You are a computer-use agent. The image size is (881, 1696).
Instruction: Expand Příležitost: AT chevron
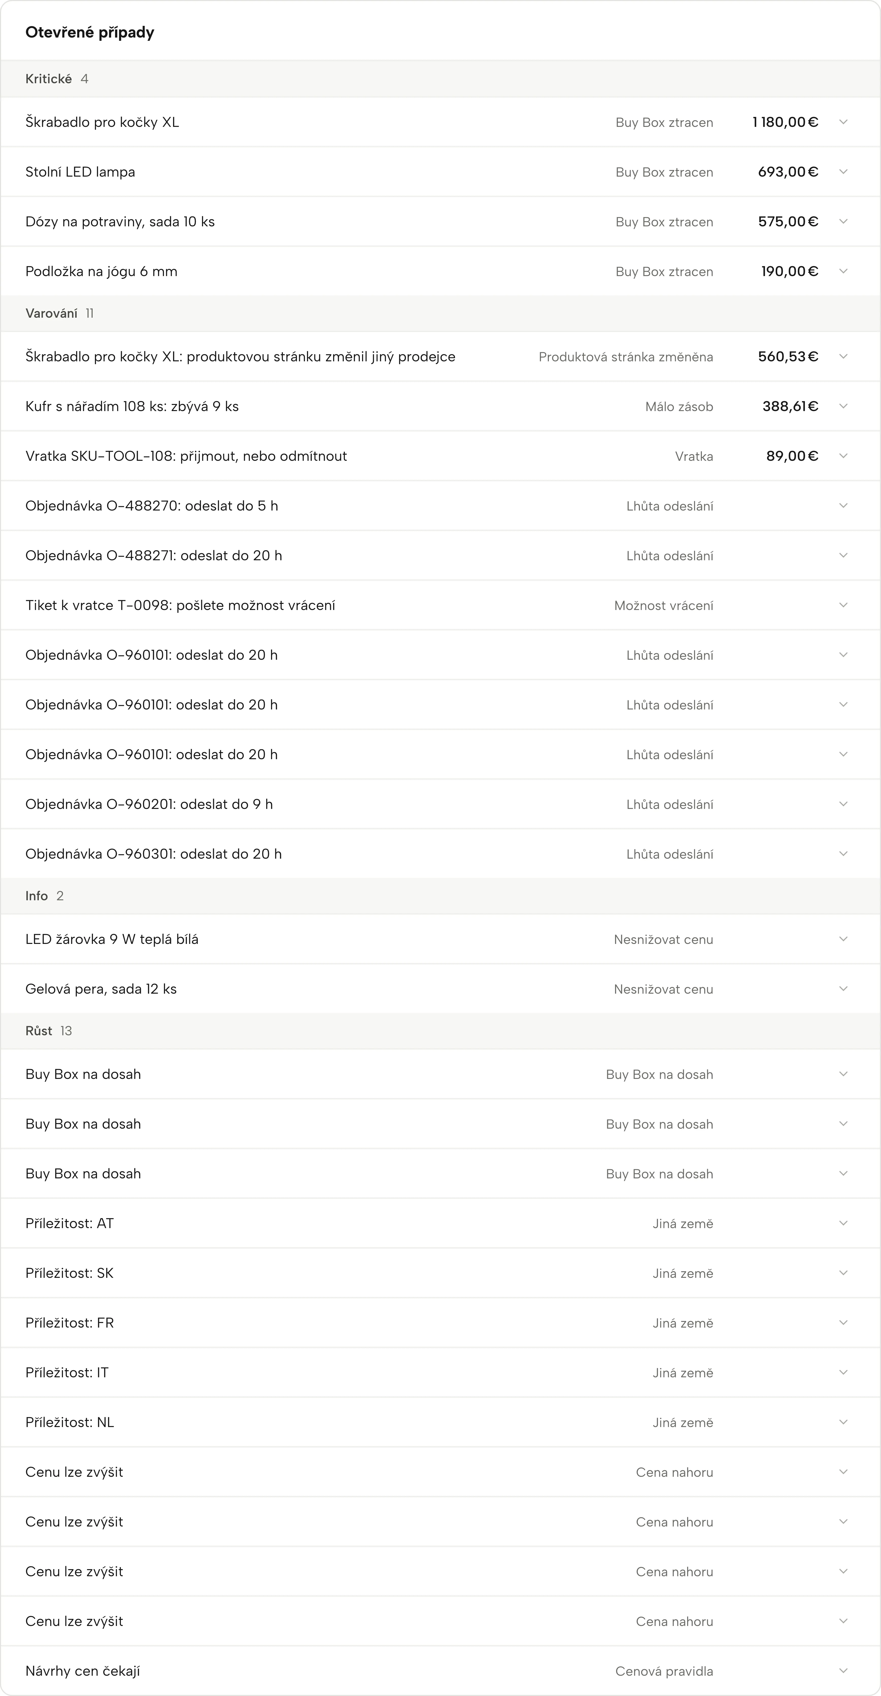843,1223
